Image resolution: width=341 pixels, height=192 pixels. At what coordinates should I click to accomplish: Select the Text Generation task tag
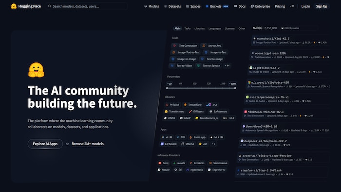[185, 46]
